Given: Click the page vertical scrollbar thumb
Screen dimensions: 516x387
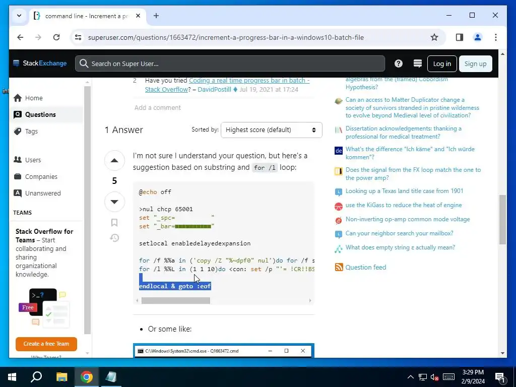Looking at the screenshot, I should pyautogui.click(x=502, y=220).
